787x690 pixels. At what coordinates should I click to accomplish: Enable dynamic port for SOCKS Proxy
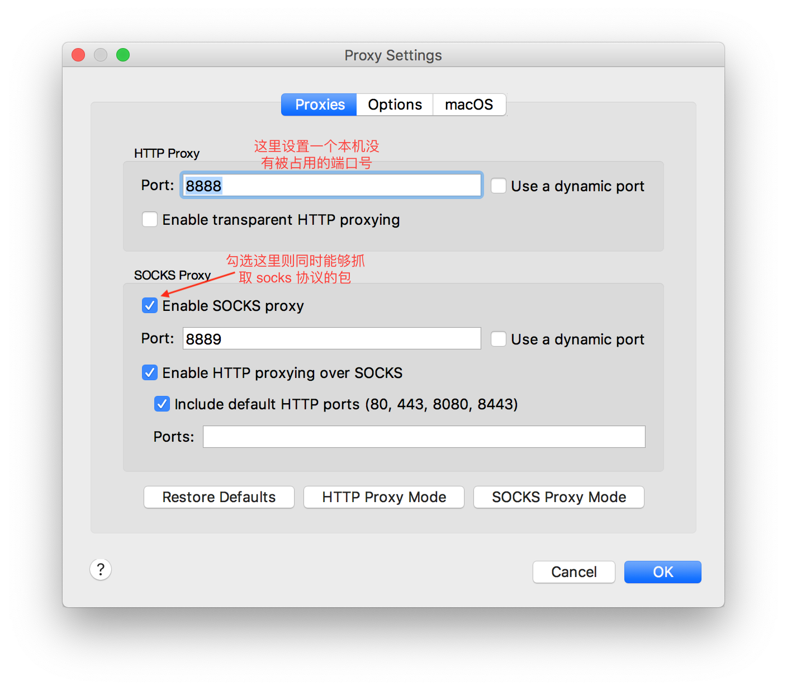tap(499, 339)
